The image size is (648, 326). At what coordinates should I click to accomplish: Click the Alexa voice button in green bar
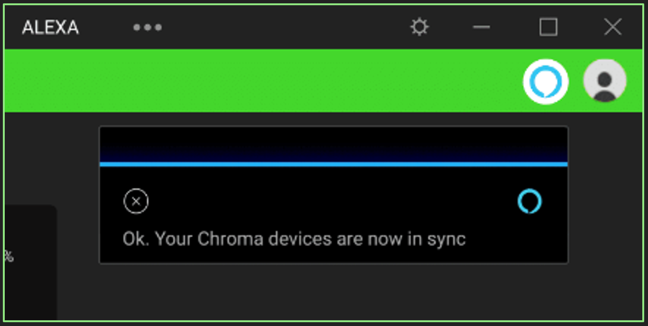546,81
